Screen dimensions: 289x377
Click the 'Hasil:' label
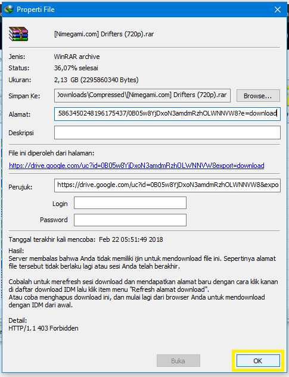(16, 251)
